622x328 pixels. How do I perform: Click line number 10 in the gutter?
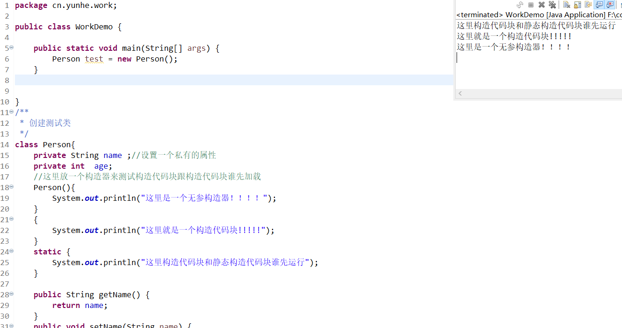[x=5, y=102]
